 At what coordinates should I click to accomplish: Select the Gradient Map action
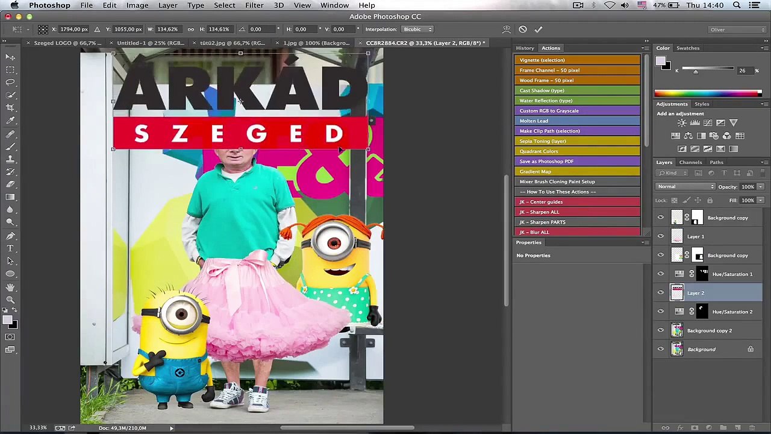click(x=577, y=171)
